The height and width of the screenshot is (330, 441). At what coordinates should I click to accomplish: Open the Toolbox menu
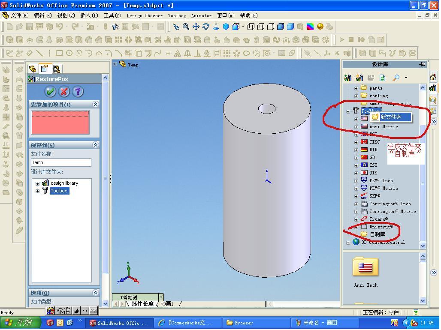[177, 15]
